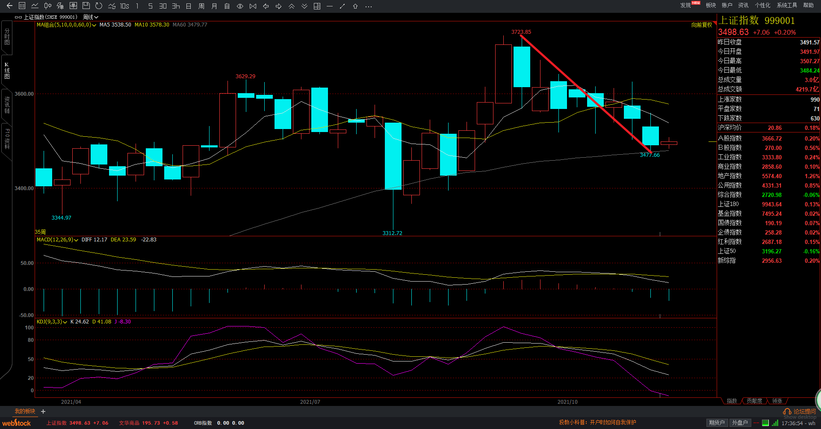Toggle the 向前复权 adjustment setting

coord(702,25)
